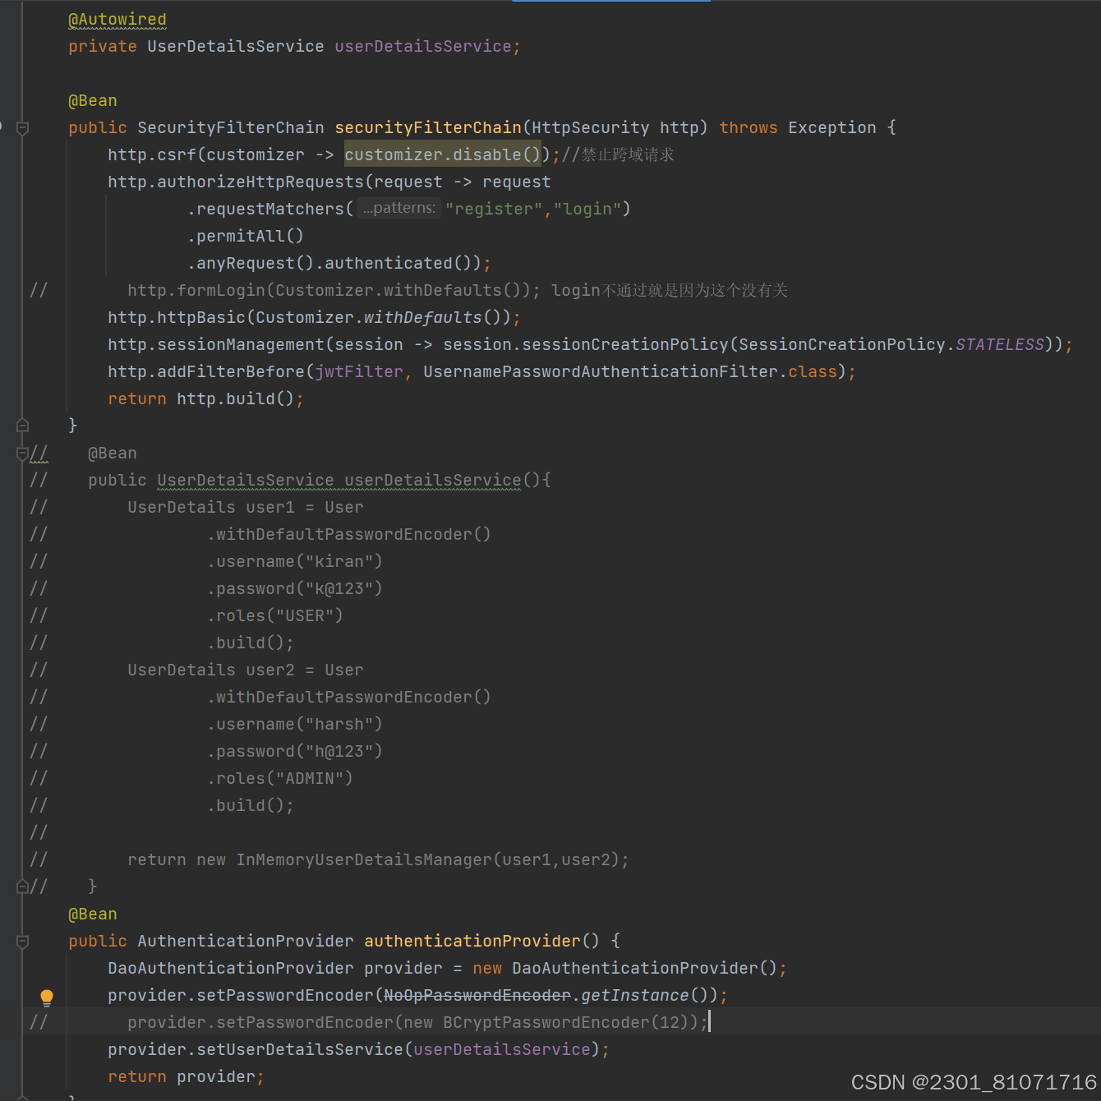The width and height of the screenshot is (1101, 1101).
Task: Click the Chinese comment 禁止跨域请求
Action: coord(626,154)
